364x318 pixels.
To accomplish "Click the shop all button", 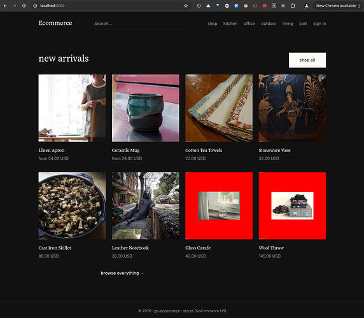I will (307, 60).
